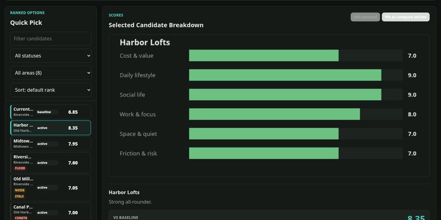Click the baseline status tag
441x220 pixels.
tap(47, 112)
